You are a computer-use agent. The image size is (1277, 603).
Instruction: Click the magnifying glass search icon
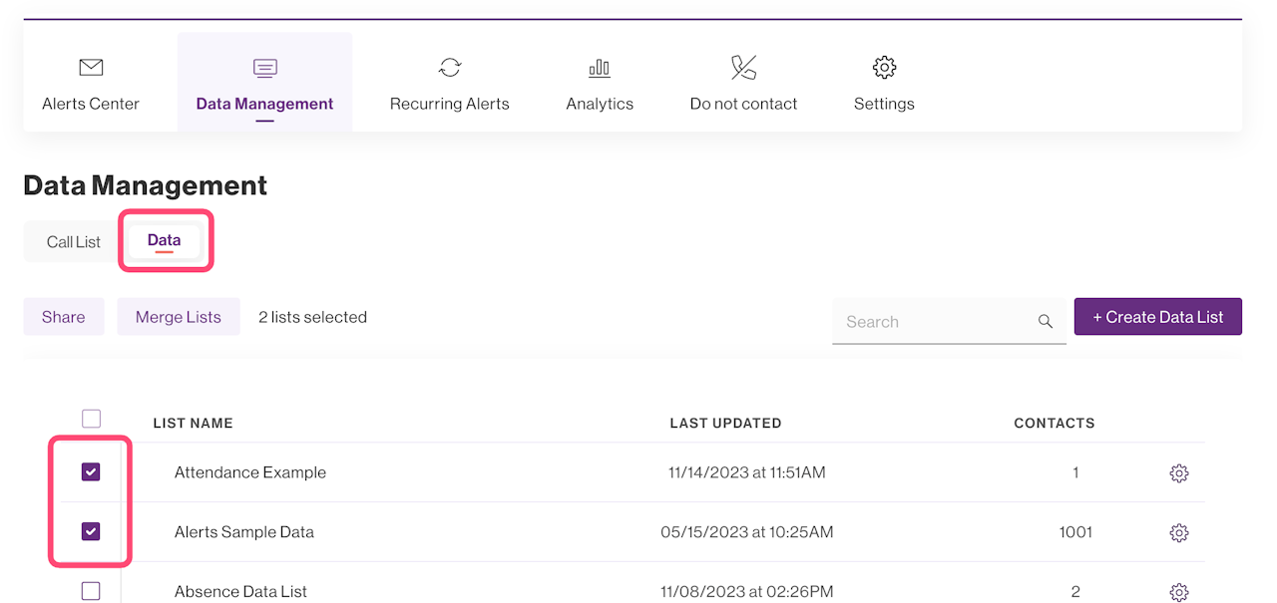tap(1046, 321)
